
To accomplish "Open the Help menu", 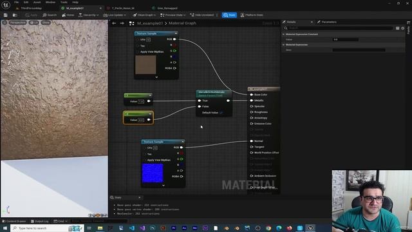I will [x=75, y=2].
